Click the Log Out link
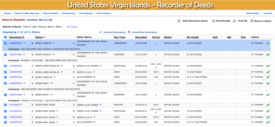This screenshot has height=127, width=275. (x=267, y=13)
